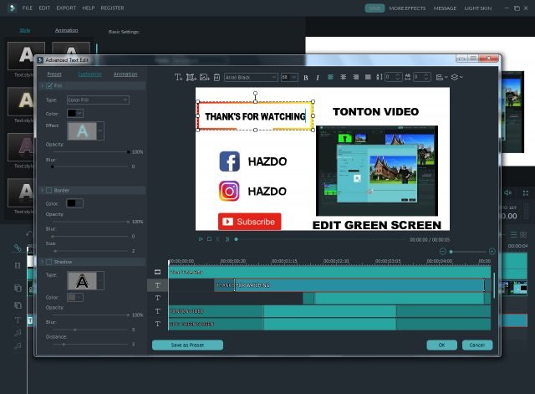Click the timeline zoom in plus icon
The image size is (535, 394).
[492, 252]
